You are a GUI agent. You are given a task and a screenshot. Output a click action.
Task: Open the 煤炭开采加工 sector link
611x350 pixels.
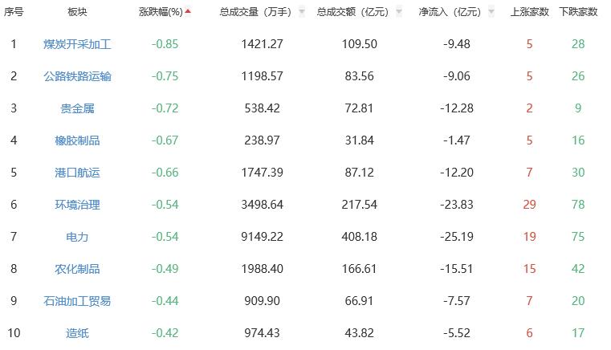coord(77,44)
